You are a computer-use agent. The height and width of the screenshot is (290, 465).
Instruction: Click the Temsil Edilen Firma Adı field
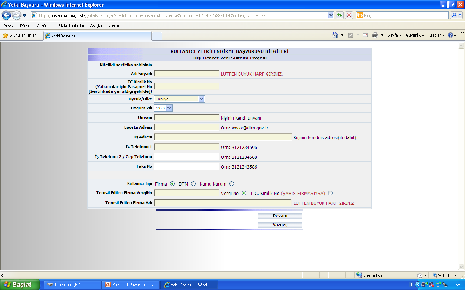[x=223, y=203]
